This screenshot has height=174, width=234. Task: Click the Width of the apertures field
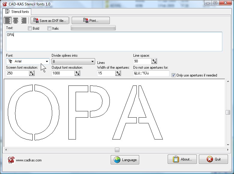(x=106, y=73)
